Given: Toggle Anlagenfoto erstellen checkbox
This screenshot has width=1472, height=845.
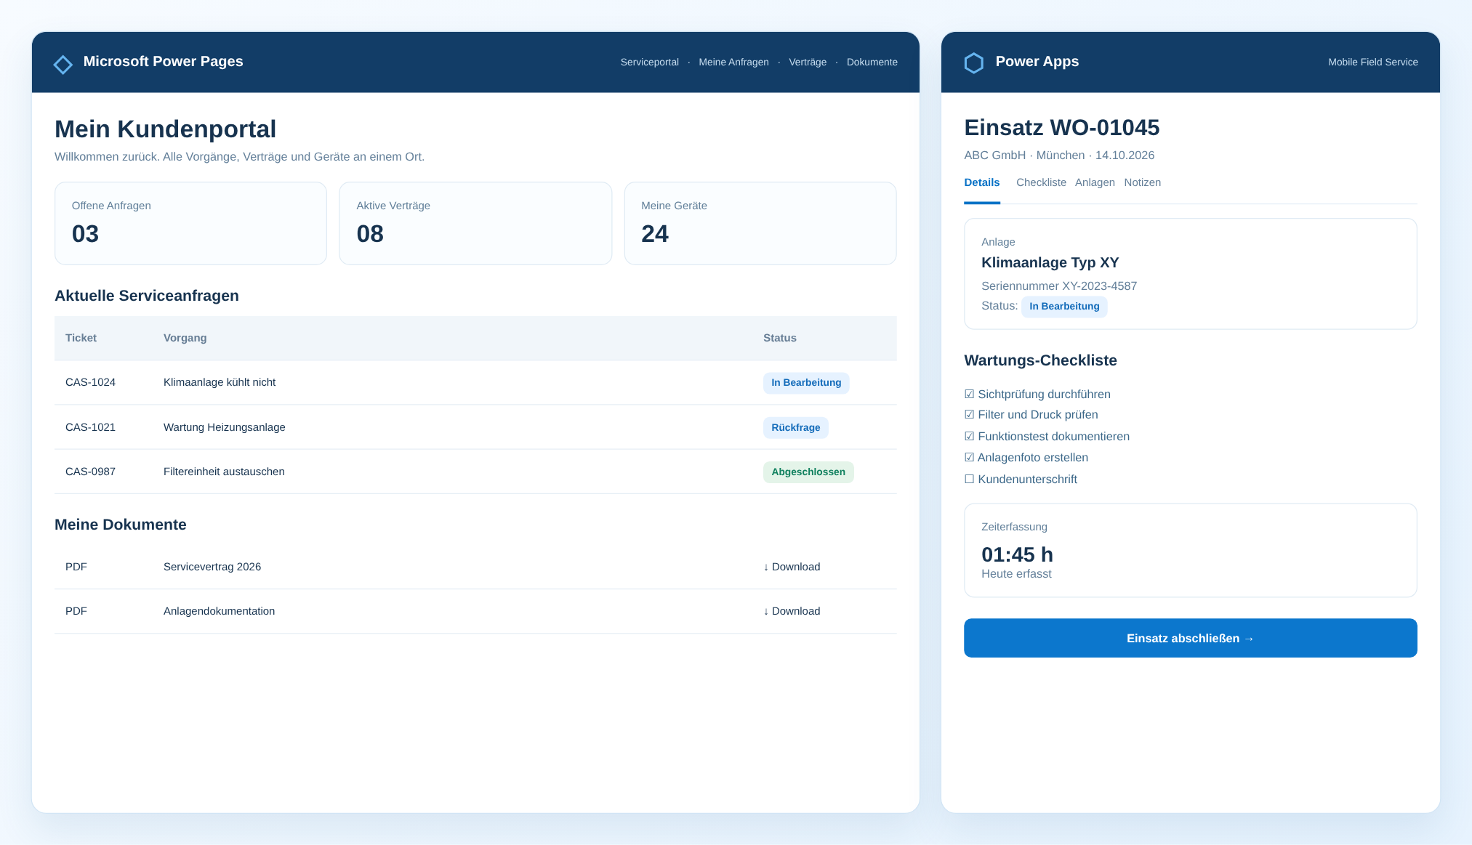Looking at the screenshot, I should pyautogui.click(x=969, y=457).
